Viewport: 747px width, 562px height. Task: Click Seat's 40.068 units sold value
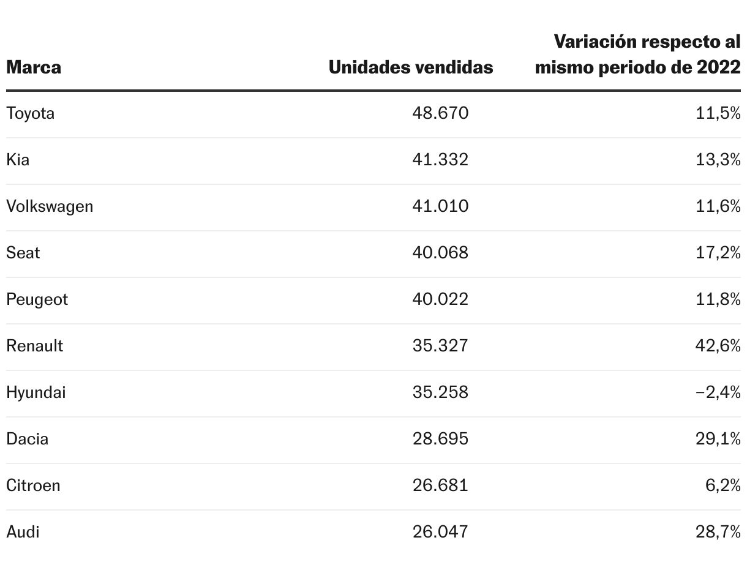pos(441,253)
